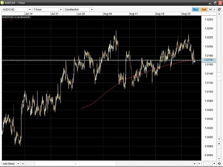
Task: Click the 1.0220 price axis label
Action: click(209, 38)
